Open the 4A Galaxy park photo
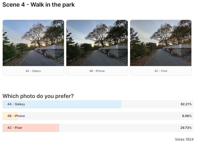 pos(33,43)
